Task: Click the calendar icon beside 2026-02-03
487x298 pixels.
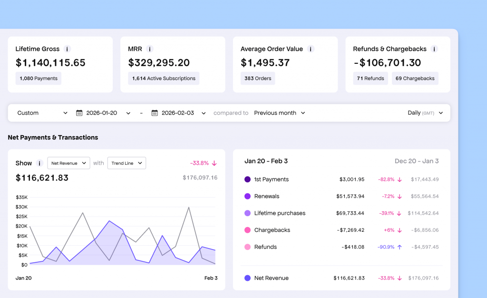Action: pyautogui.click(x=155, y=113)
